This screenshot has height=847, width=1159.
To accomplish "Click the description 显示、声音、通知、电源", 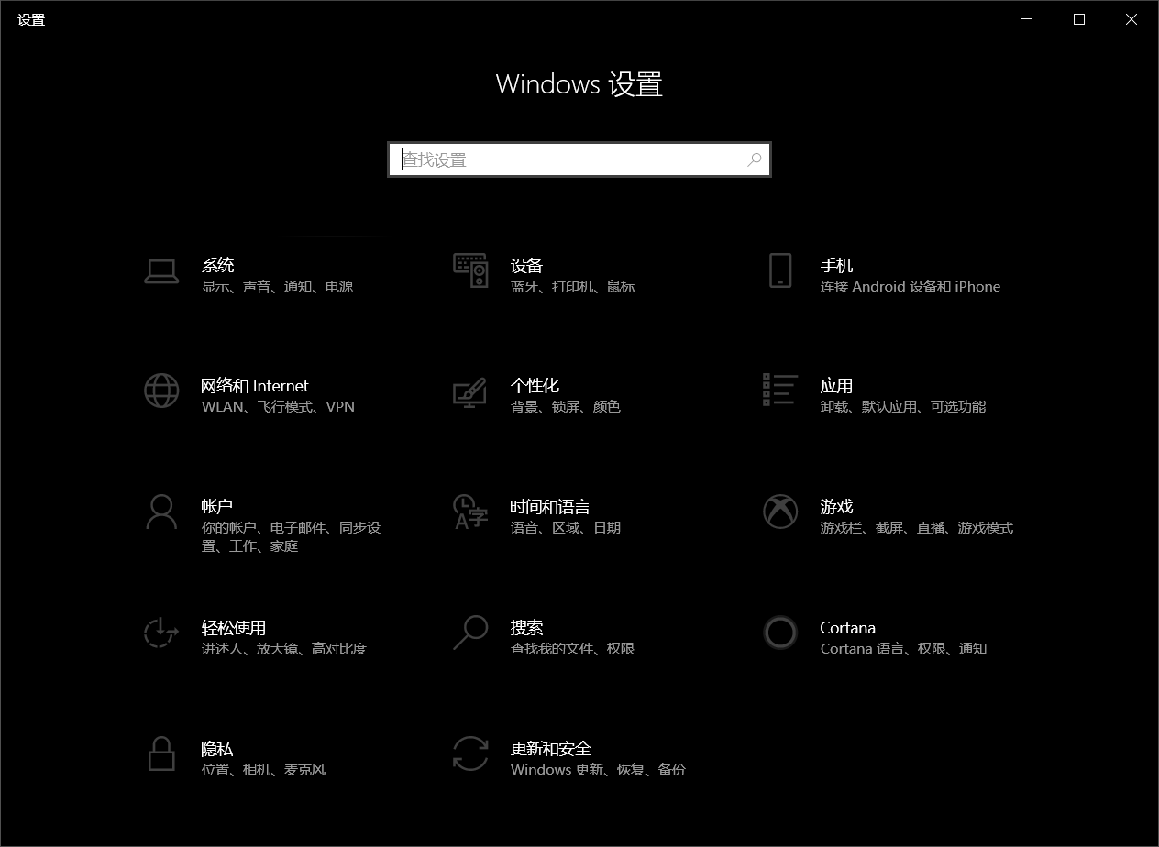I will tap(277, 287).
